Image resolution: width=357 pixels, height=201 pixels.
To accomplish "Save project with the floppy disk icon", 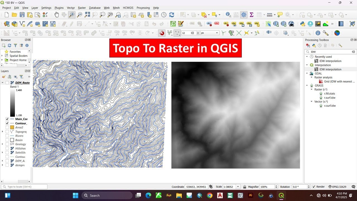I will 22,15.
